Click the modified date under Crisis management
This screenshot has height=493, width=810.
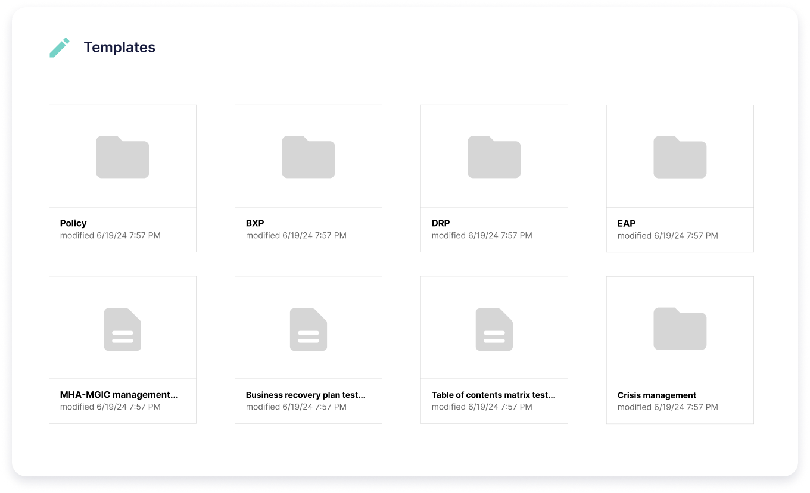668,407
